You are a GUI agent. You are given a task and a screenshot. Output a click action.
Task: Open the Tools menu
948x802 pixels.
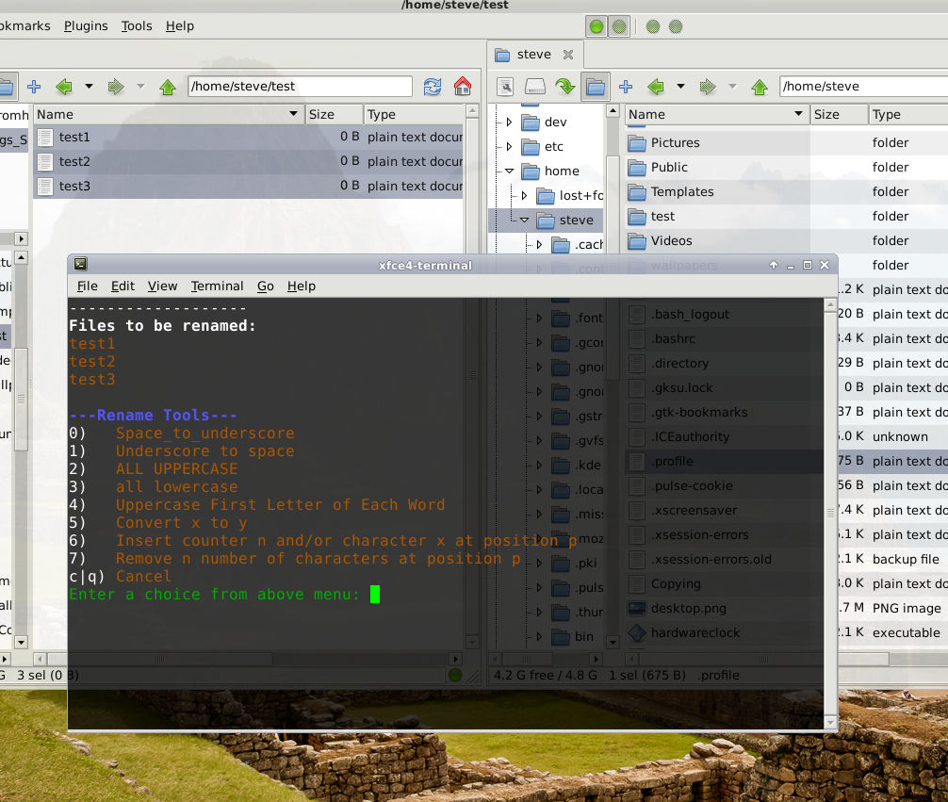click(137, 26)
